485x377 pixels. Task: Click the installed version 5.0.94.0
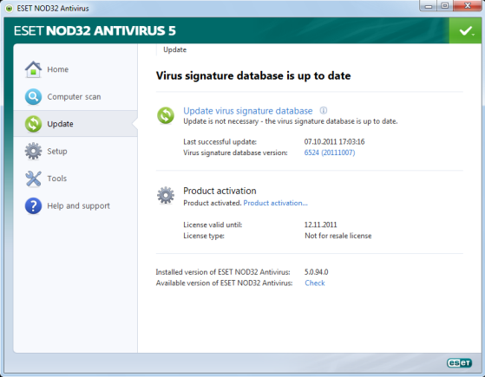coord(316,272)
